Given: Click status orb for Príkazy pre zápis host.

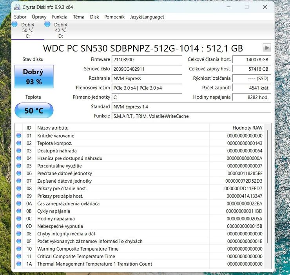Looking at the screenshot, I should click(19, 196).
